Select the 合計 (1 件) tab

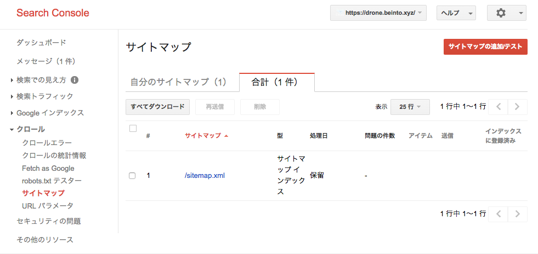pos(276,82)
